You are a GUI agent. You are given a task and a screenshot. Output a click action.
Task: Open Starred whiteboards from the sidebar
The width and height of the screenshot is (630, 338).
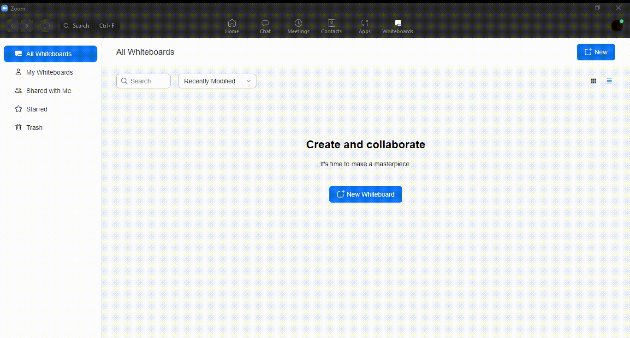pyautogui.click(x=36, y=109)
